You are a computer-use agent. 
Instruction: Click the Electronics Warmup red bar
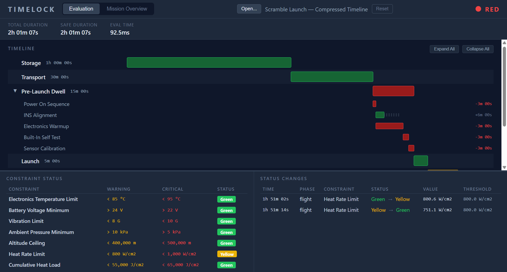point(389,126)
